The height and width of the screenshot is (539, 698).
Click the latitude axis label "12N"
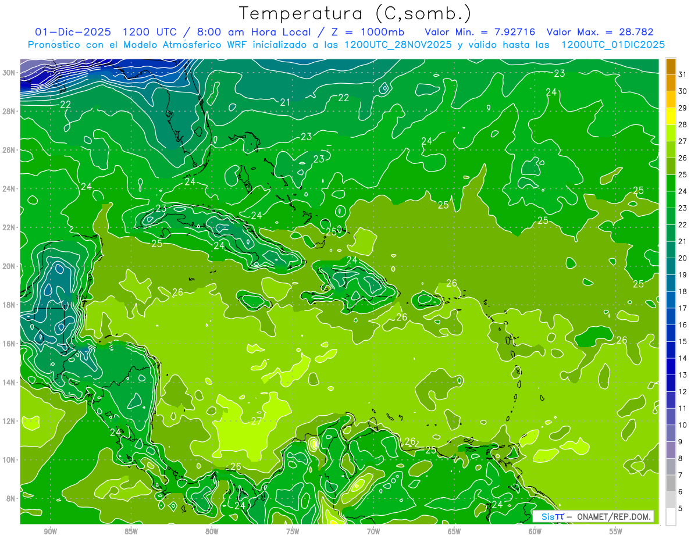point(10,421)
